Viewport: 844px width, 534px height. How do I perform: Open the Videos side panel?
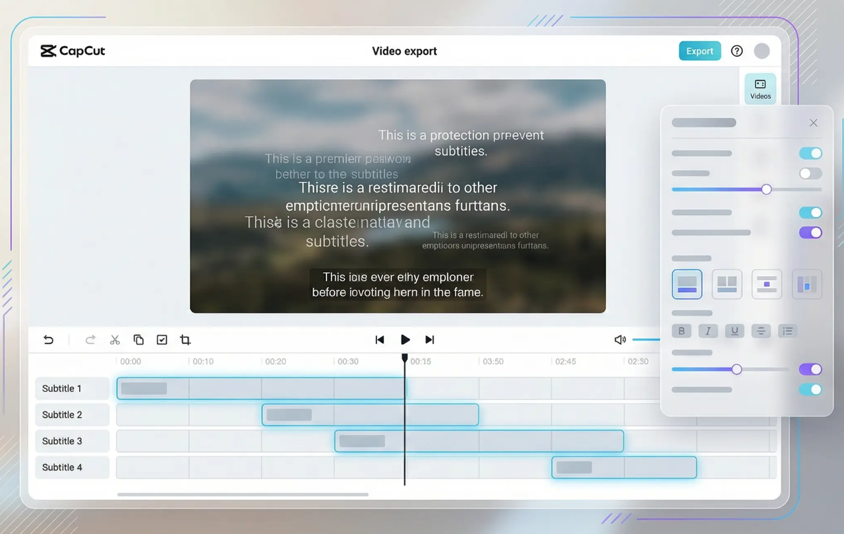(760, 88)
